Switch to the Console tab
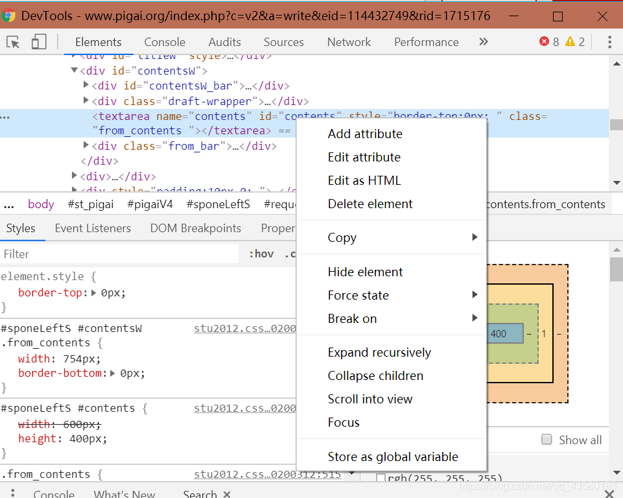623x498 pixels. point(165,41)
